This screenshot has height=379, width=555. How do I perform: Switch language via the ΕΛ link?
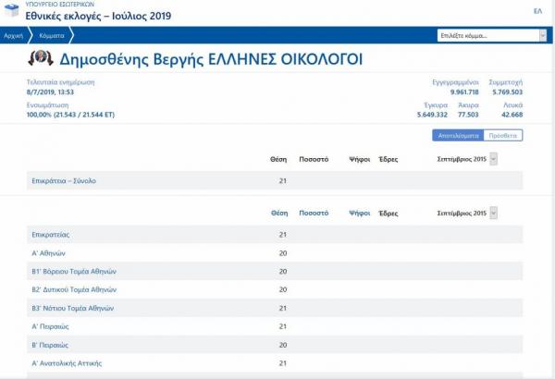(537, 12)
